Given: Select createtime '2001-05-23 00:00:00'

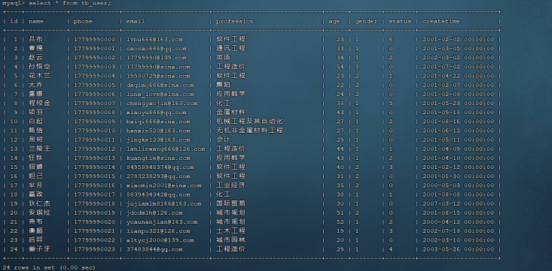Looking at the screenshot, I should 458,104.
